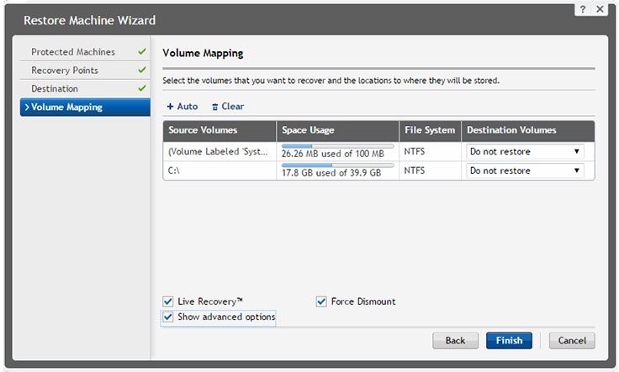Toggle Show advanced options checkbox
The width and height of the screenshot is (619, 372).
pyautogui.click(x=168, y=317)
